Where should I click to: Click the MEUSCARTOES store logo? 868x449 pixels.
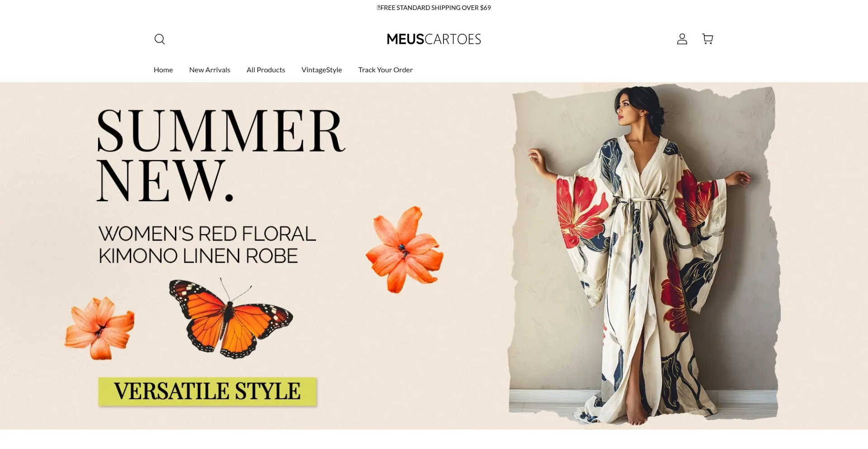click(434, 39)
